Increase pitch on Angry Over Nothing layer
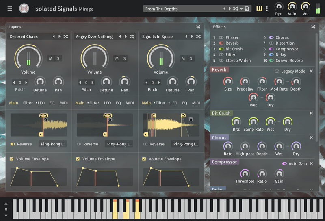The width and height of the screenshot is (325, 221). [x=93, y=82]
